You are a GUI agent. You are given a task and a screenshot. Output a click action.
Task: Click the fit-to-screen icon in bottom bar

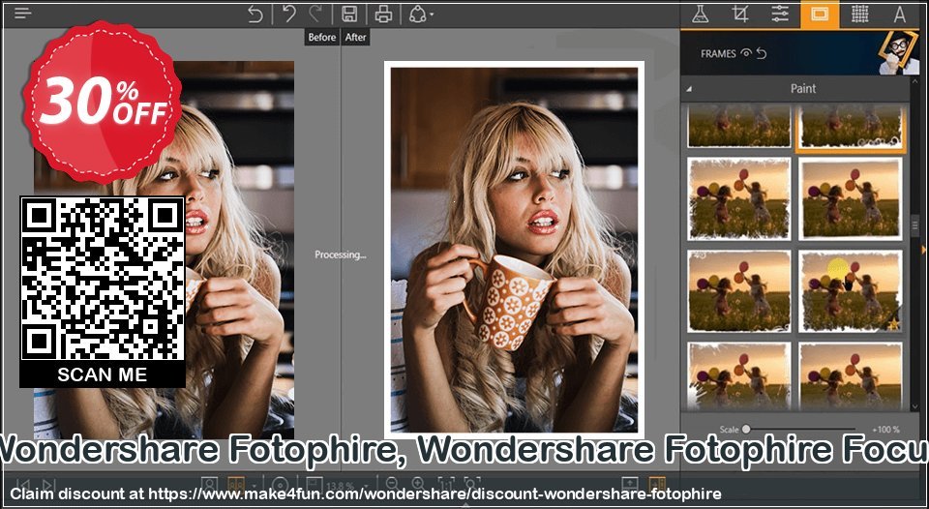click(x=471, y=484)
